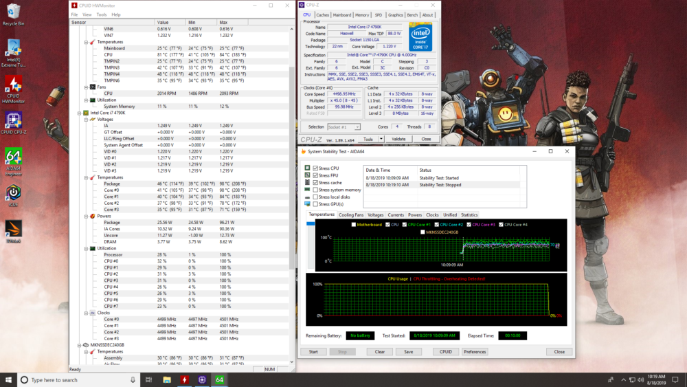Open HWMonitor File menu
Screen dimensions: 687x387
pos(74,14)
